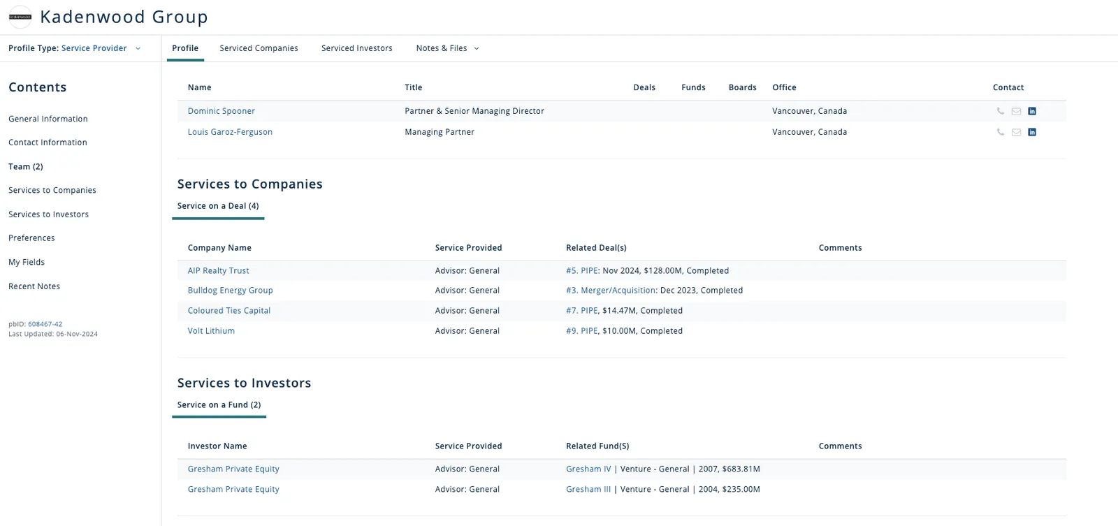This screenshot has width=1118, height=526.
Task: Click the Related Fund(S) column header
Action: pos(597,446)
